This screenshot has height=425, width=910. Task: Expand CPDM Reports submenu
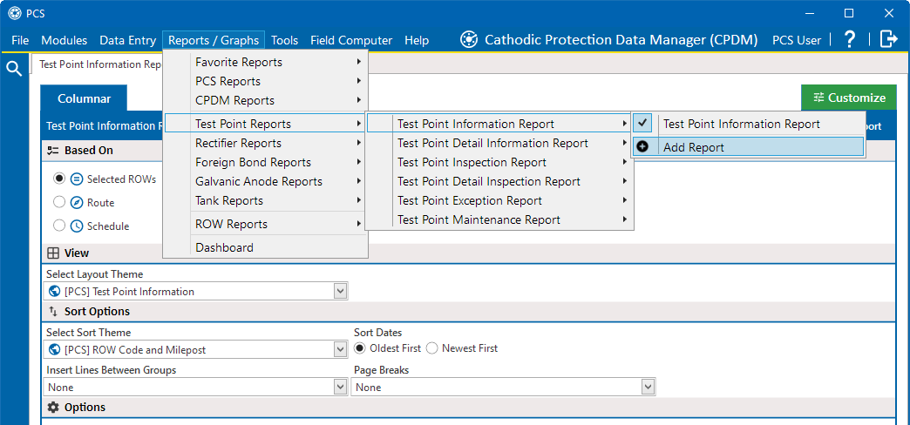click(265, 100)
